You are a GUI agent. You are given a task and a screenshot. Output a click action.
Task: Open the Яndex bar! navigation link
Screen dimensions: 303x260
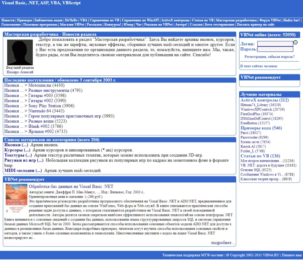tap(291, 20)
